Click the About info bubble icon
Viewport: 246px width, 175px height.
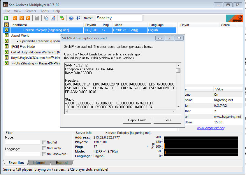(x=78, y=18)
